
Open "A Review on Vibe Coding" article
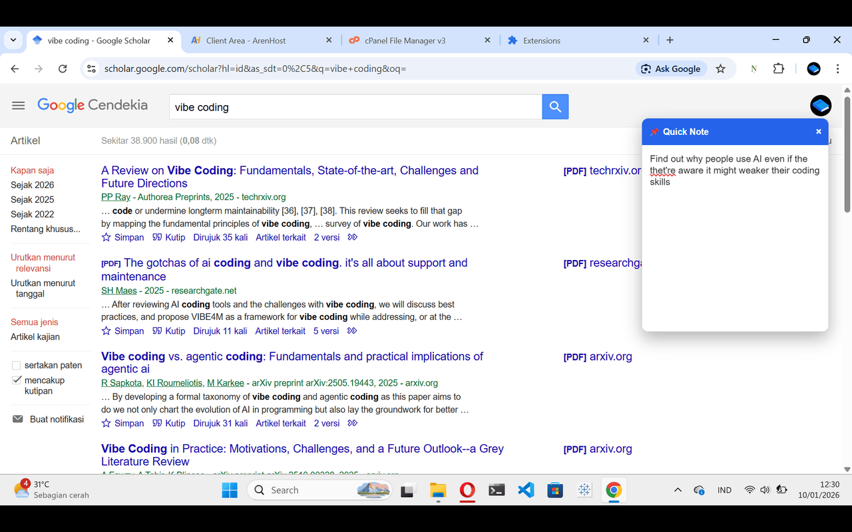[290, 177]
